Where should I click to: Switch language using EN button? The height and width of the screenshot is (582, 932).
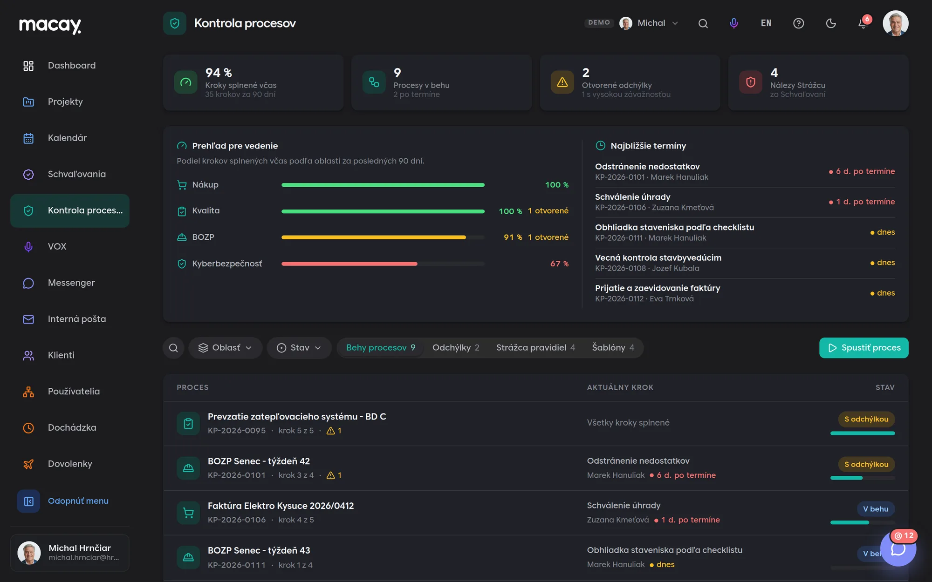(766, 23)
